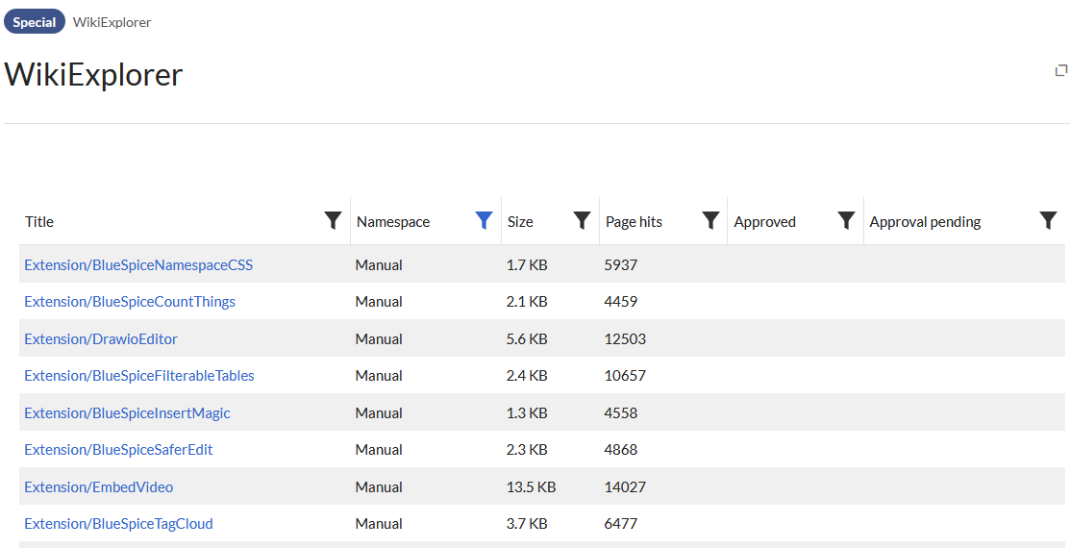The image size is (1070, 548).
Task: Open the Title column filter icon
Action: coord(333,221)
